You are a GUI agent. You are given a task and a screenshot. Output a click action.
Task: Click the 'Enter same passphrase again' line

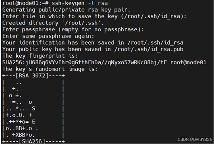pos(48,36)
